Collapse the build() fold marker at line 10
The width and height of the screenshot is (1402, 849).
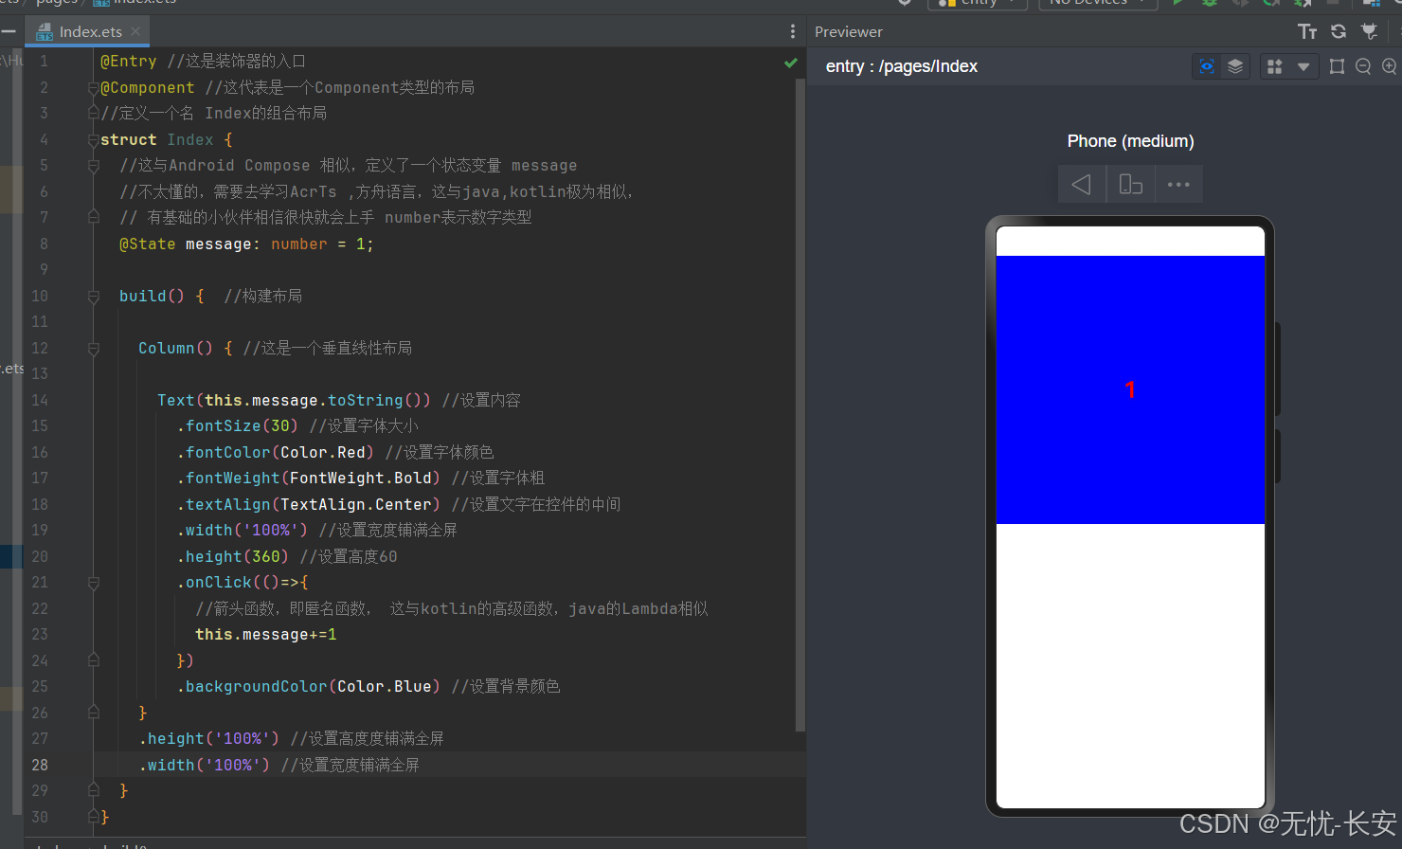tap(93, 296)
